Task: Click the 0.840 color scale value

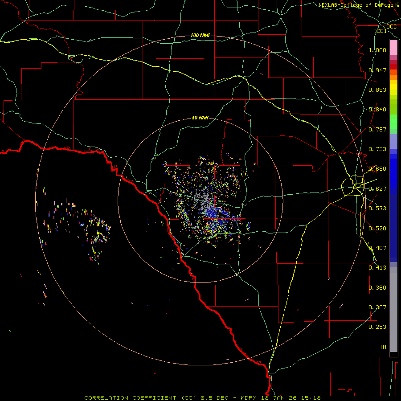Action: tap(377, 110)
